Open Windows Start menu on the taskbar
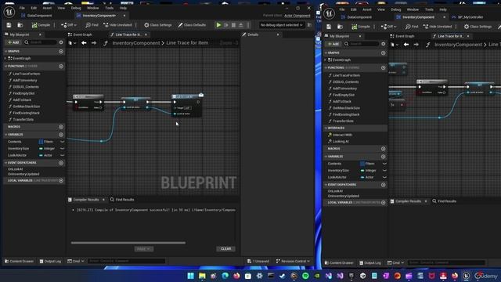This screenshot has height=282, width=501. (x=191, y=276)
